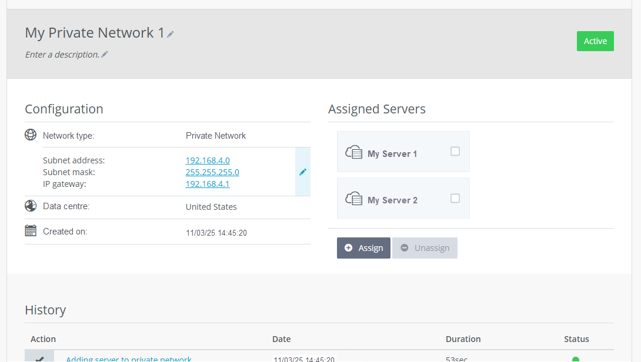Click the Status column header
This screenshot has height=362, width=641.
(576, 339)
